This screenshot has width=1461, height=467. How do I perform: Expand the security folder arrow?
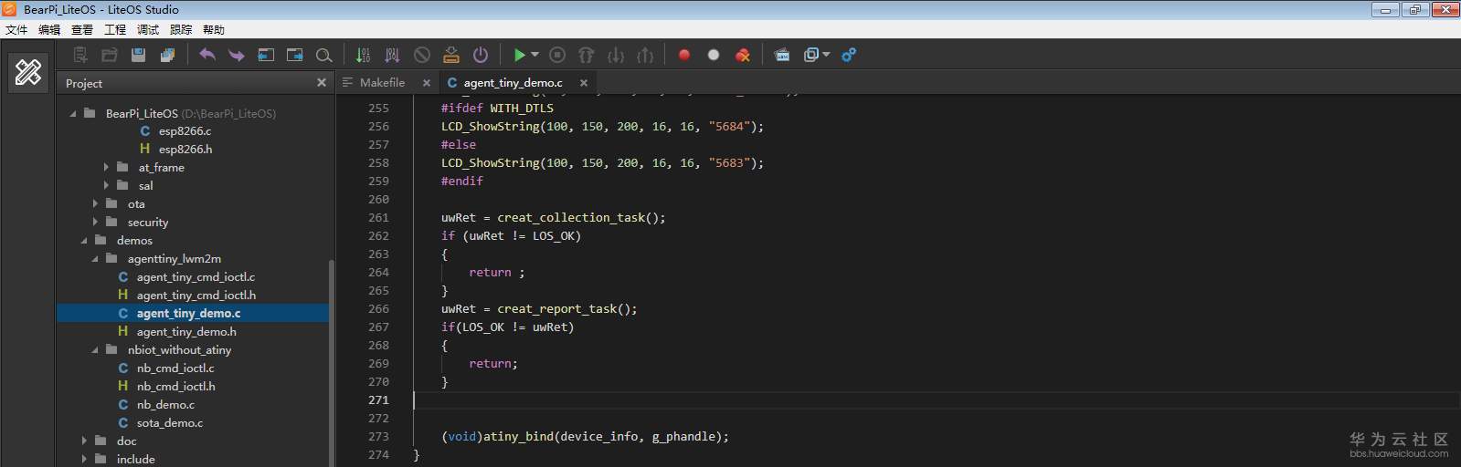95,222
